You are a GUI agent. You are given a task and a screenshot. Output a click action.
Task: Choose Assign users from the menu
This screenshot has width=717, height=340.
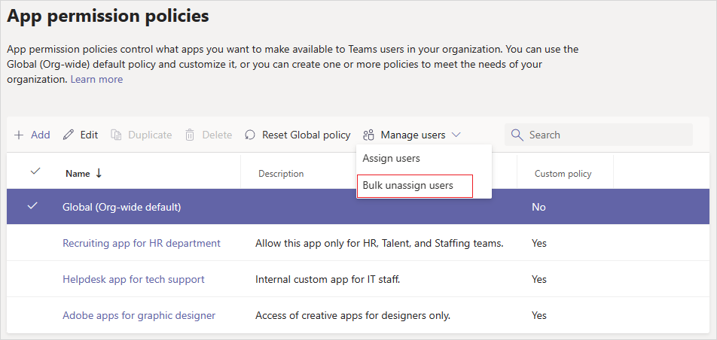click(x=391, y=159)
